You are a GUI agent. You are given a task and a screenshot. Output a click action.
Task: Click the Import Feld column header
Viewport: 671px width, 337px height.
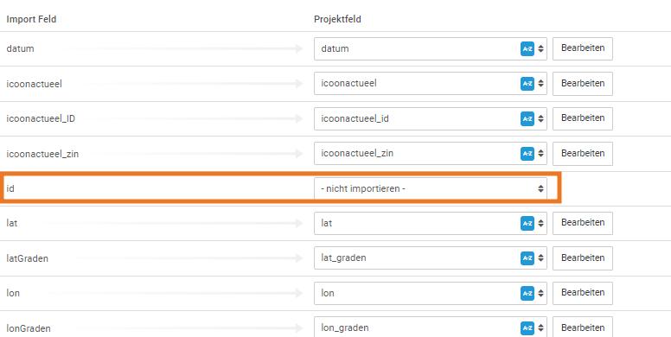[31, 19]
